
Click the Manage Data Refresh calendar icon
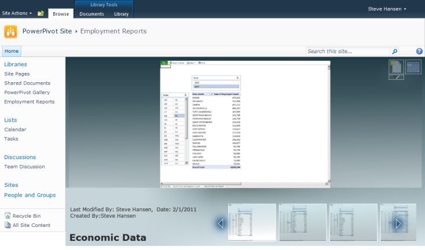tap(413, 67)
